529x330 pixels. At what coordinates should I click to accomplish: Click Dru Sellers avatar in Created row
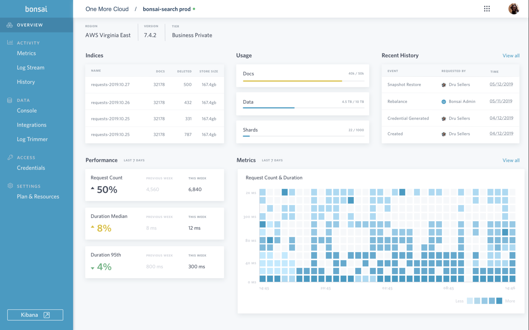pyautogui.click(x=444, y=134)
